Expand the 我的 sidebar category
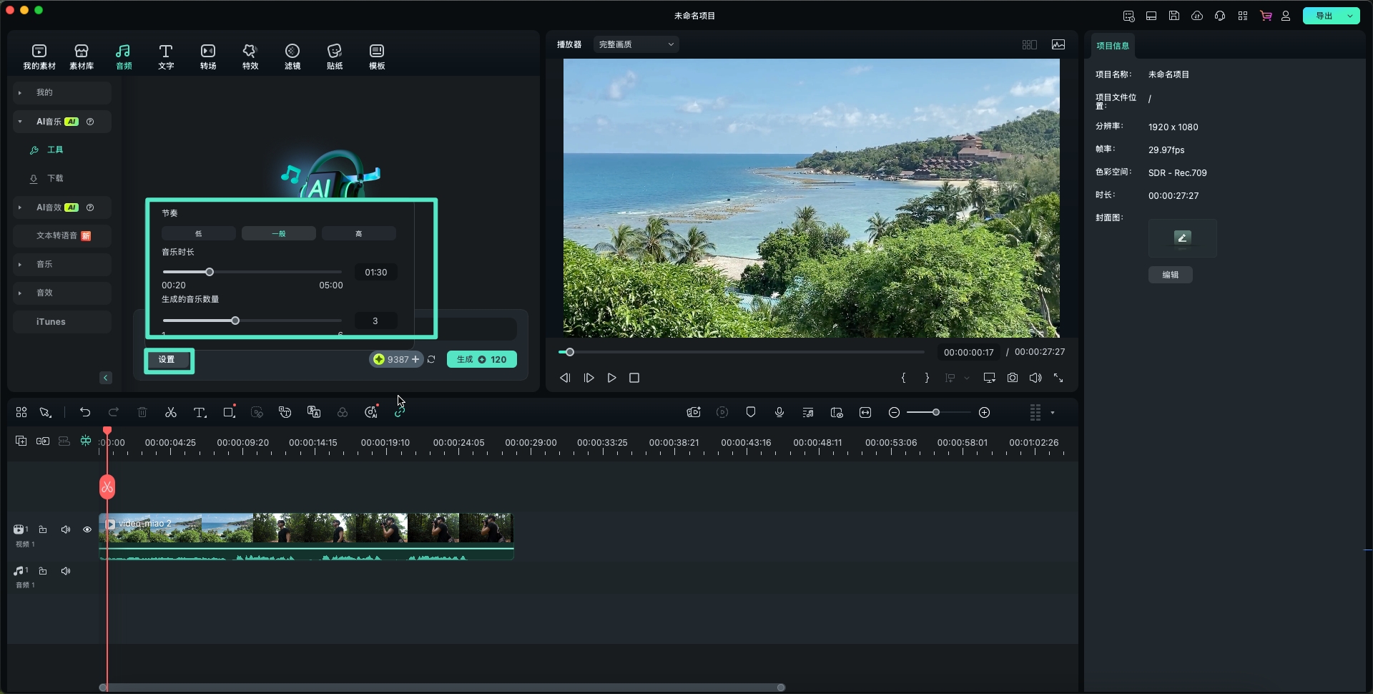 [x=62, y=92]
